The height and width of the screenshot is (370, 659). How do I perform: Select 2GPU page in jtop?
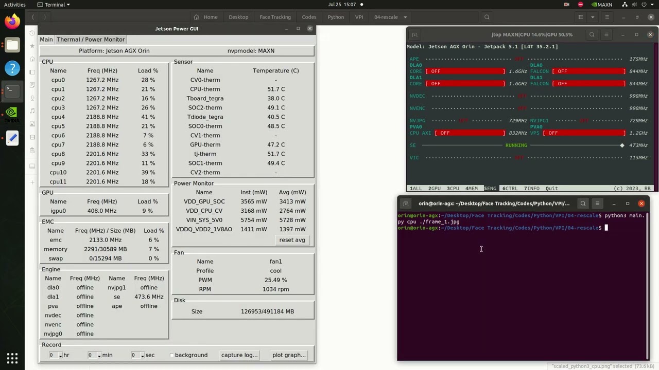[x=435, y=189]
